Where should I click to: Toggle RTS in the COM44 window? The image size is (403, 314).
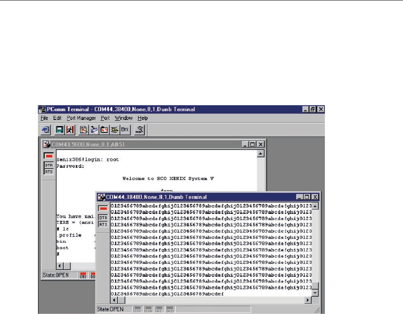(103, 224)
